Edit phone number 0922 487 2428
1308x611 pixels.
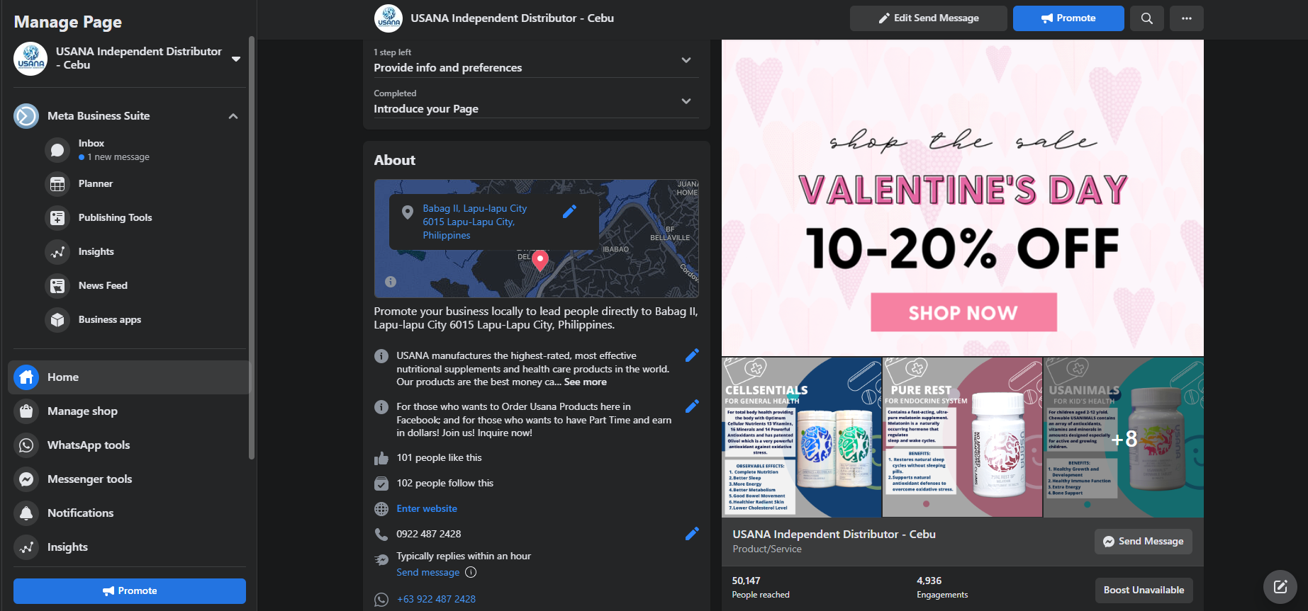click(x=693, y=534)
